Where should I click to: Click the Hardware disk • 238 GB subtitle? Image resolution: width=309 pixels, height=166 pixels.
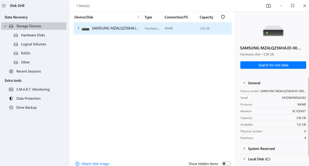click(x=257, y=54)
